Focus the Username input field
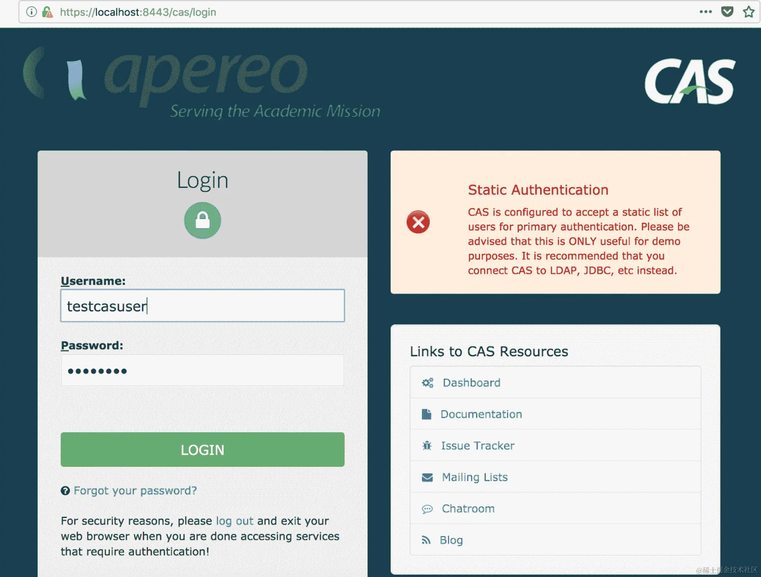761x577 pixels. click(x=202, y=306)
